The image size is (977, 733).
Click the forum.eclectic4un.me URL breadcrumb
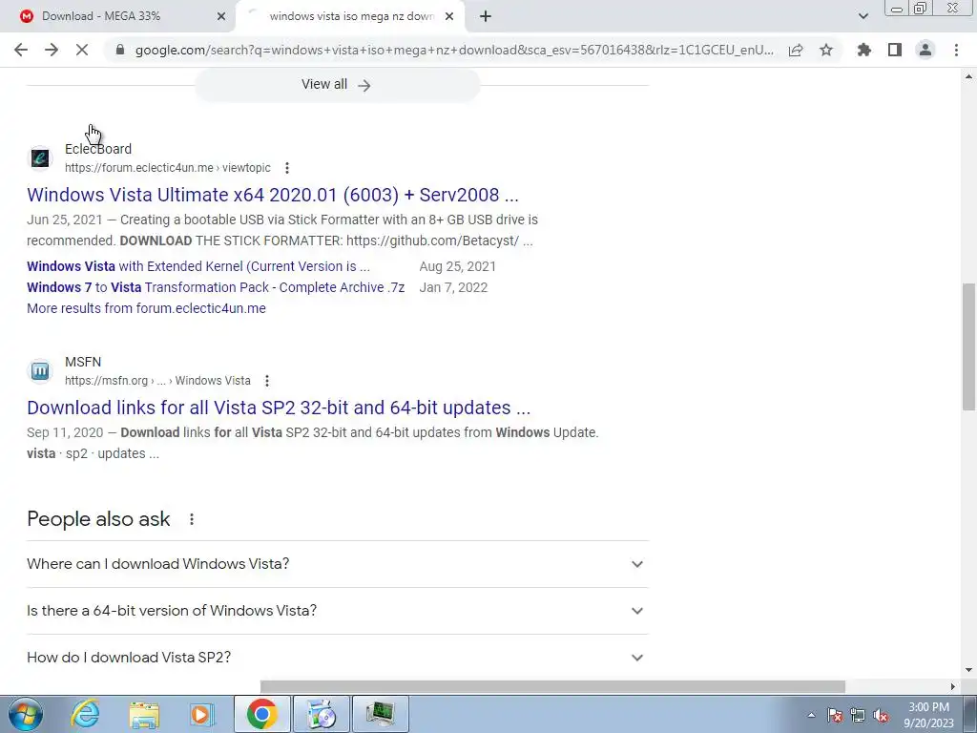pos(168,168)
